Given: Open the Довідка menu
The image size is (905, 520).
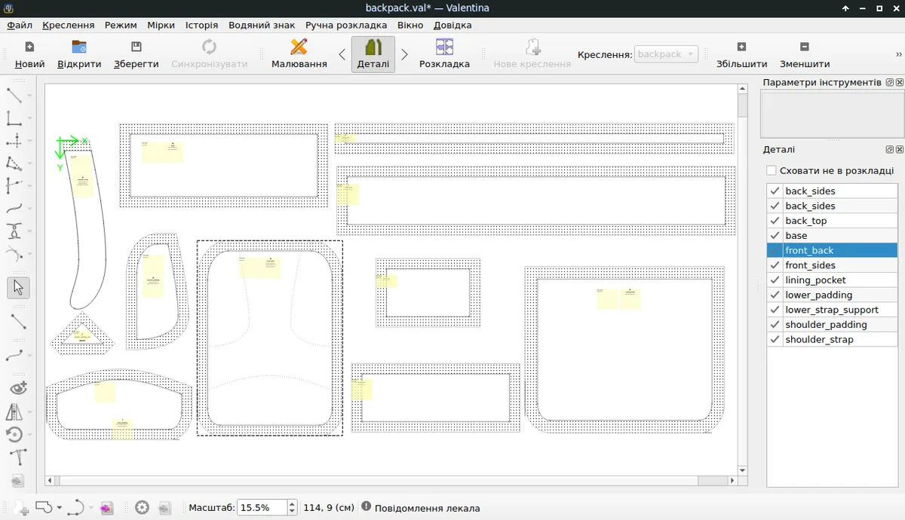Looking at the screenshot, I should click(452, 25).
